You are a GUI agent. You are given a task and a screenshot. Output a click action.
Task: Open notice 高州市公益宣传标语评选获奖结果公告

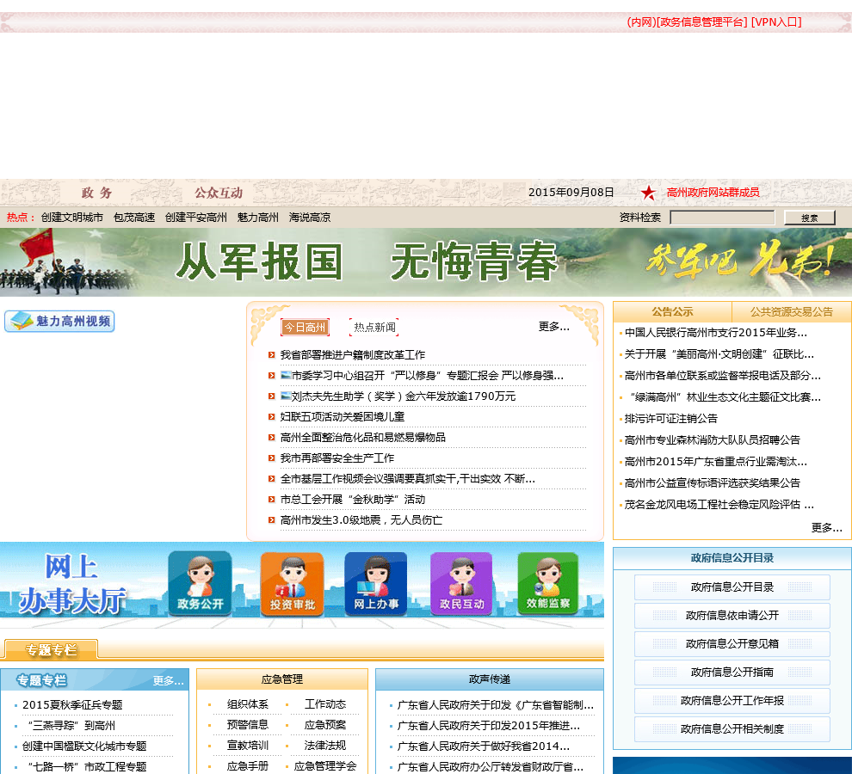[713, 482]
